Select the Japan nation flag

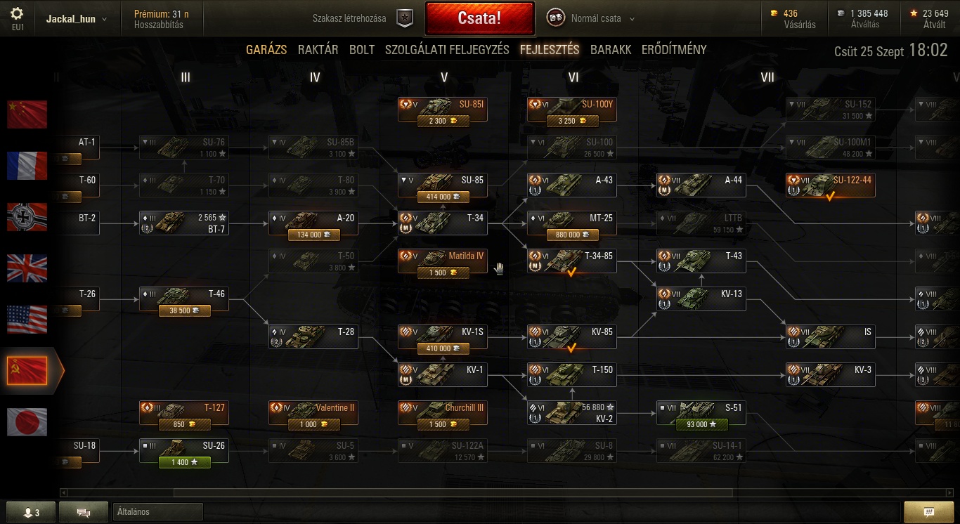pos(27,422)
